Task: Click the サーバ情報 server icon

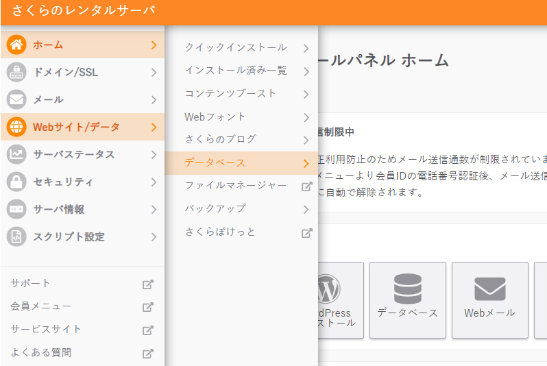Action: (16, 209)
